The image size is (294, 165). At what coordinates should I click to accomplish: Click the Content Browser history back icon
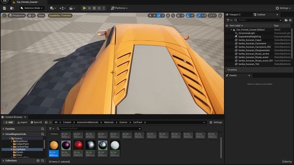46,122
